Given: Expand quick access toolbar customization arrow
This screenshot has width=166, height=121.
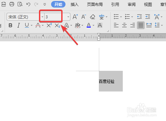Looking at the screenshot, I should click(x=45, y=5).
